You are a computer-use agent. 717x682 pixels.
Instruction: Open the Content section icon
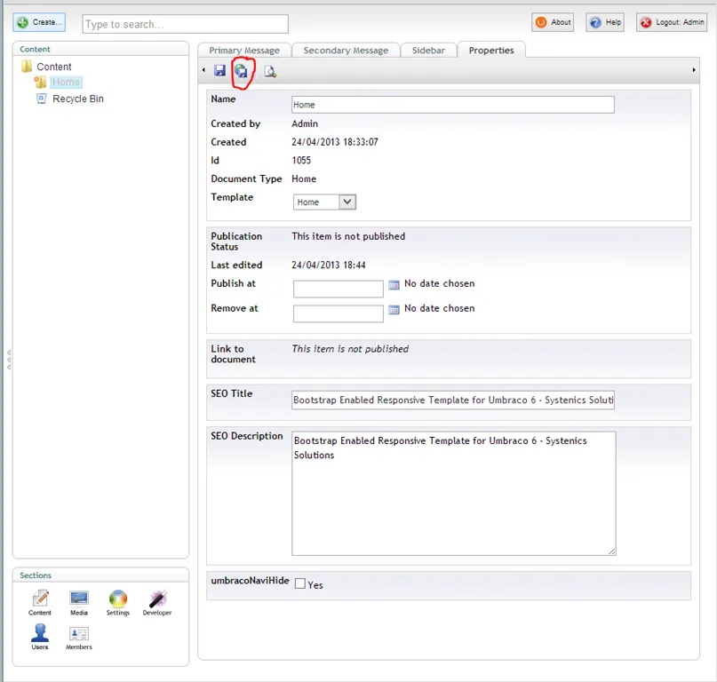[x=40, y=602]
